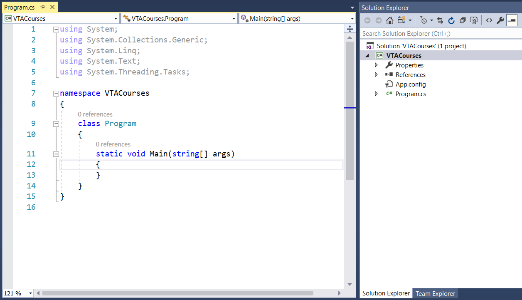Open the tab list dropdown arrow
522x300 pixels.
[352, 7]
